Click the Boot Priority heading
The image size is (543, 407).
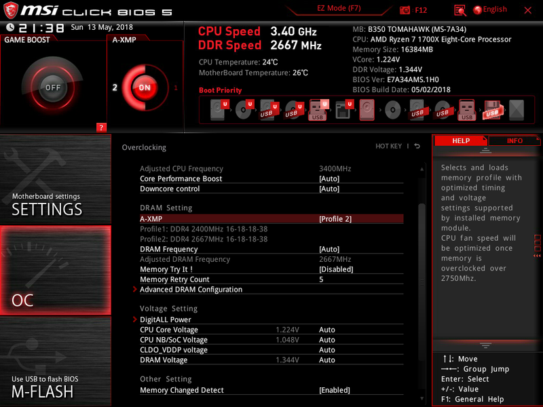pyautogui.click(x=220, y=90)
